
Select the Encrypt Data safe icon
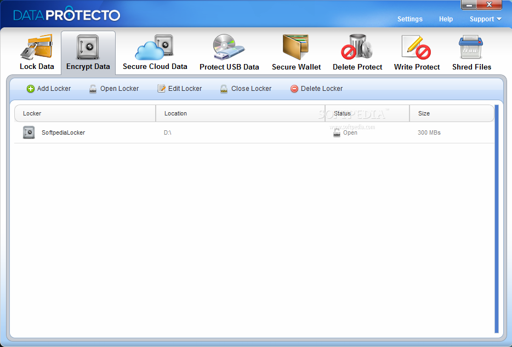pos(88,47)
